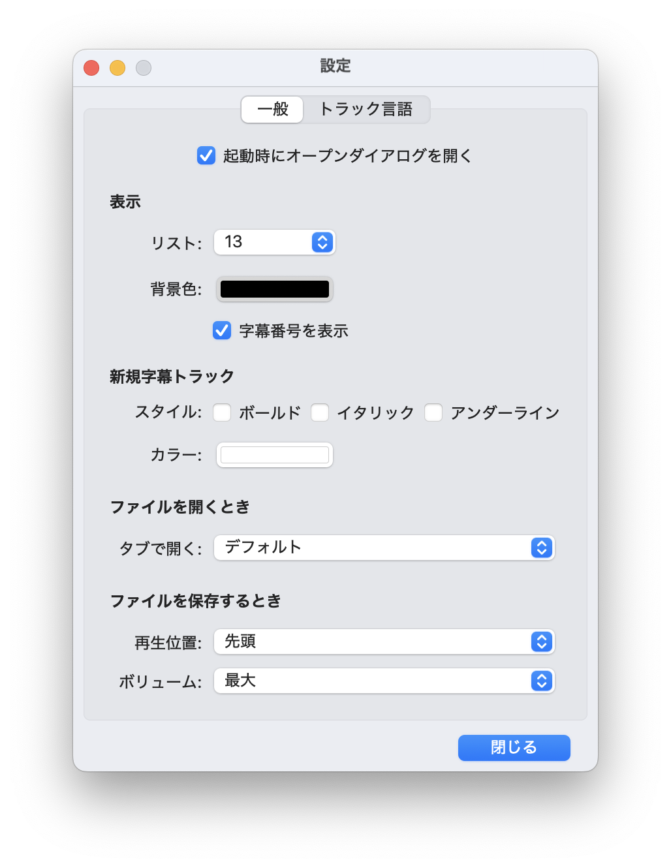
Task: Uncheck 起動時にオープンダイアログを開く checkbox
Action: 206,155
